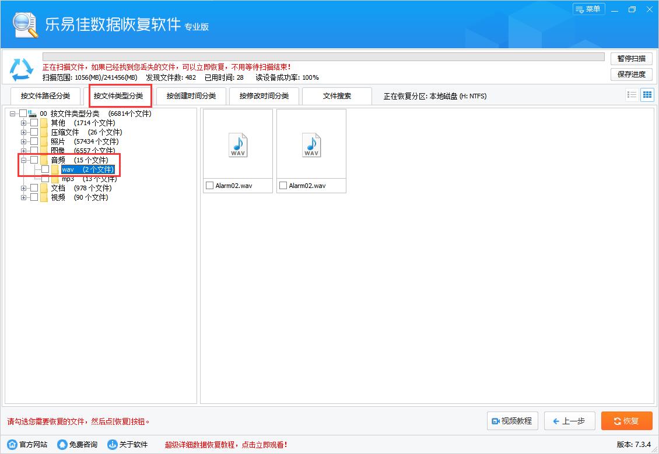Click the 暂停扫描 pause scan button
659x454 pixels.
tap(631, 58)
